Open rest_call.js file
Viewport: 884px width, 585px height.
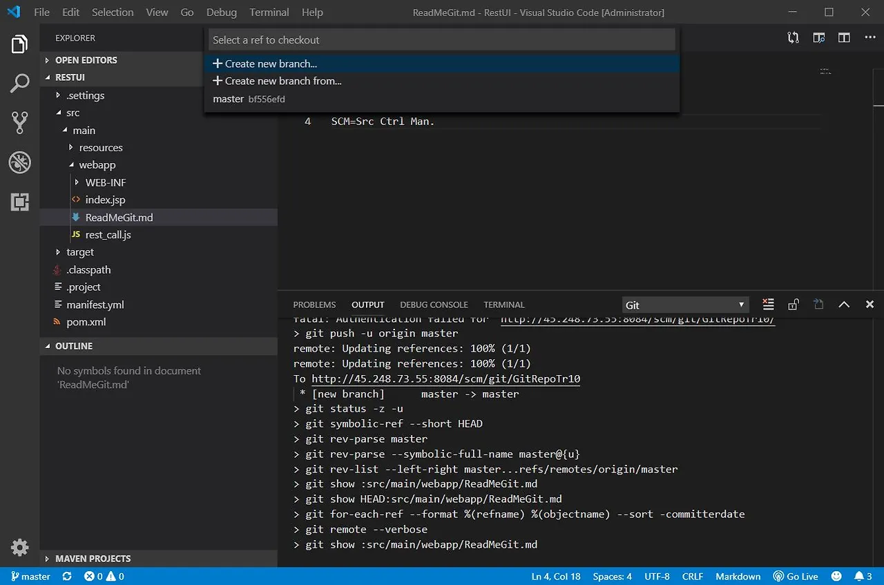click(x=159, y=235)
